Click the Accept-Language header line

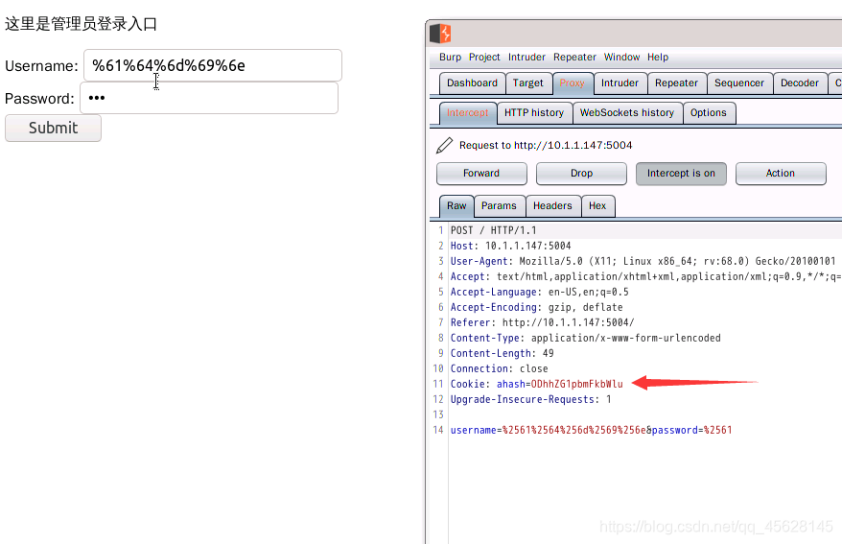point(539,292)
